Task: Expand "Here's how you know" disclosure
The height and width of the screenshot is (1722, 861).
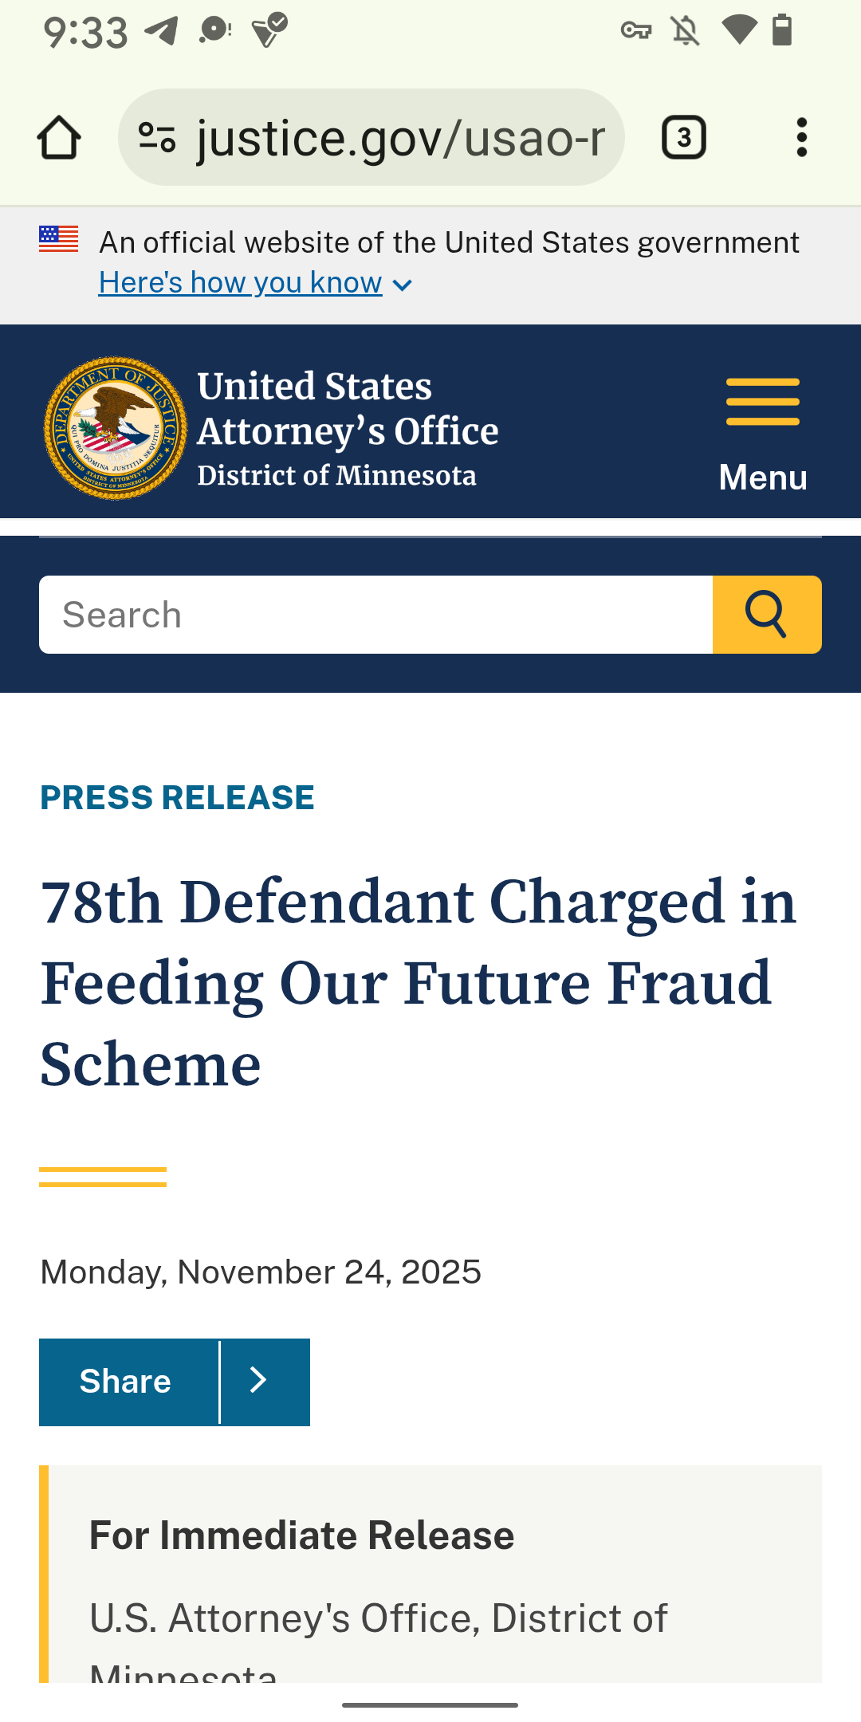Action: click(255, 283)
